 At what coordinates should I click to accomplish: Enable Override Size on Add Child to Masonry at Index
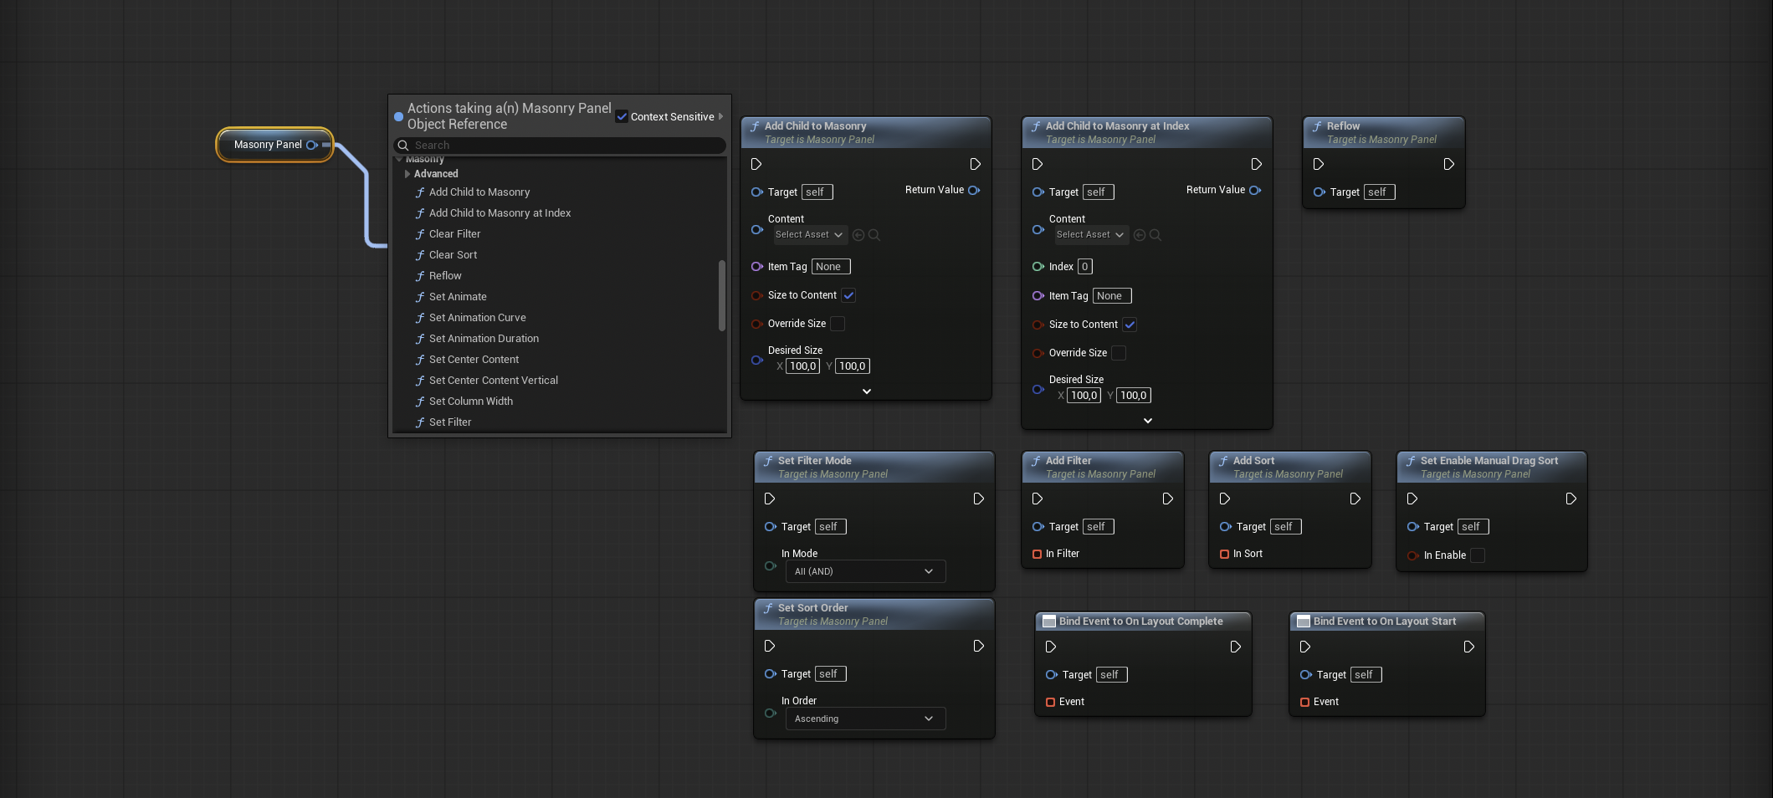point(1119,353)
